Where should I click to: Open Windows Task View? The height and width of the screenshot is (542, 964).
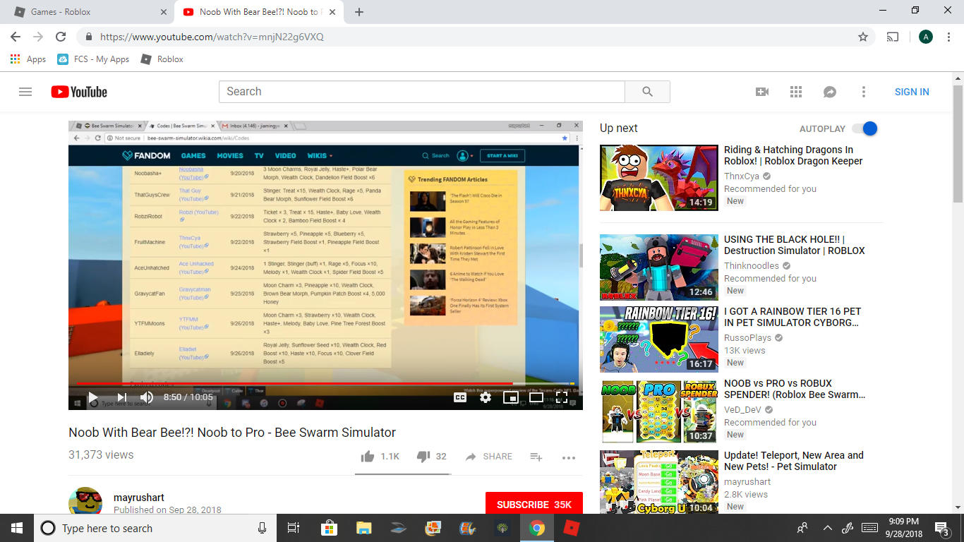pyautogui.click(x=294, y=528)
